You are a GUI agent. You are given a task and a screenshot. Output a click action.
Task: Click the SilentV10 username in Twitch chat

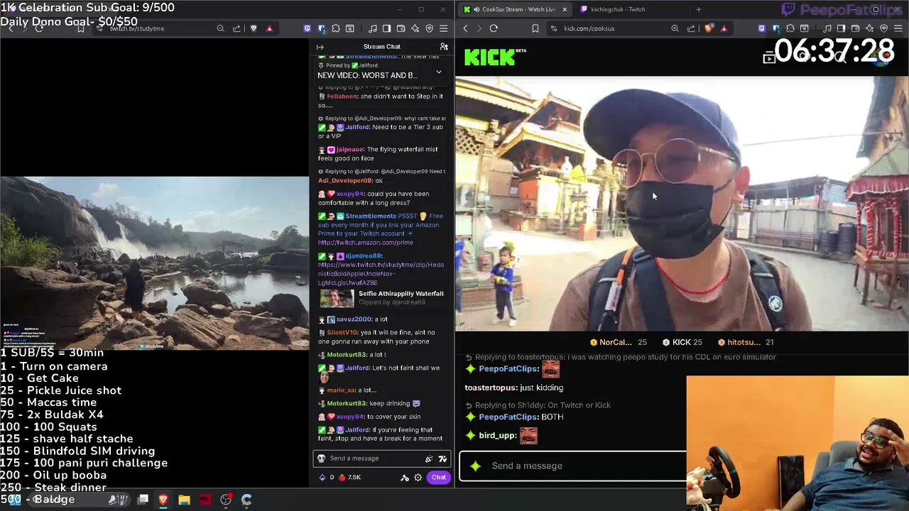(x=342, y=332)
